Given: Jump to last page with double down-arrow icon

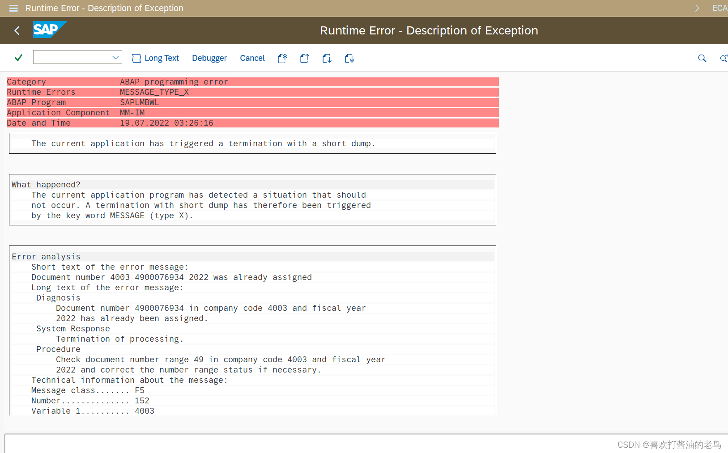Looking at the screenshot, I should click(x=349, y=58).
